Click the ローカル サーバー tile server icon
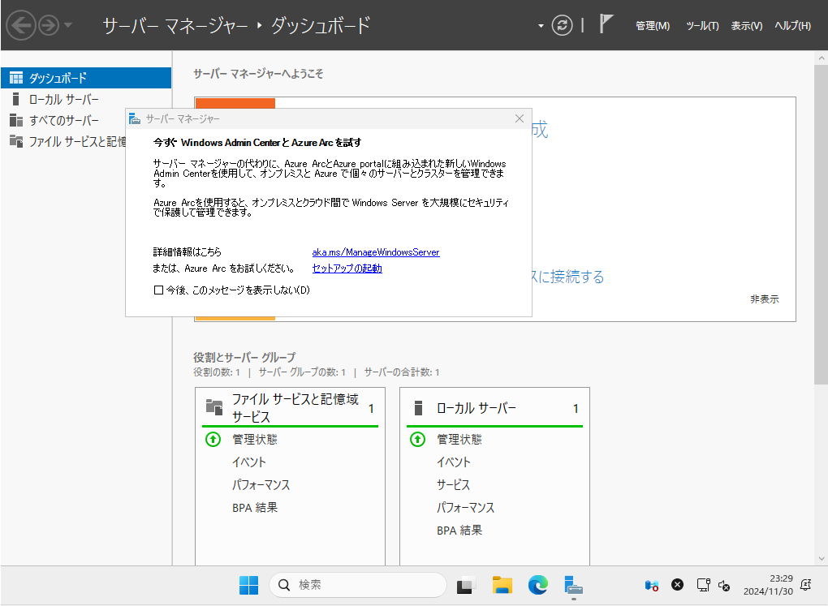The width and height of the screenshot is (828, 606). pos(418,407)
